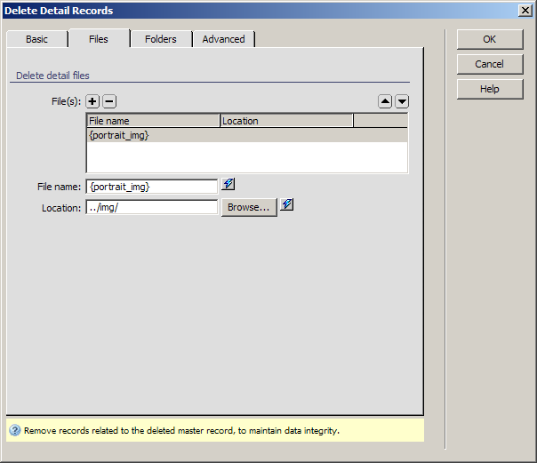Open Help for this dialog

tap(489, 89)
